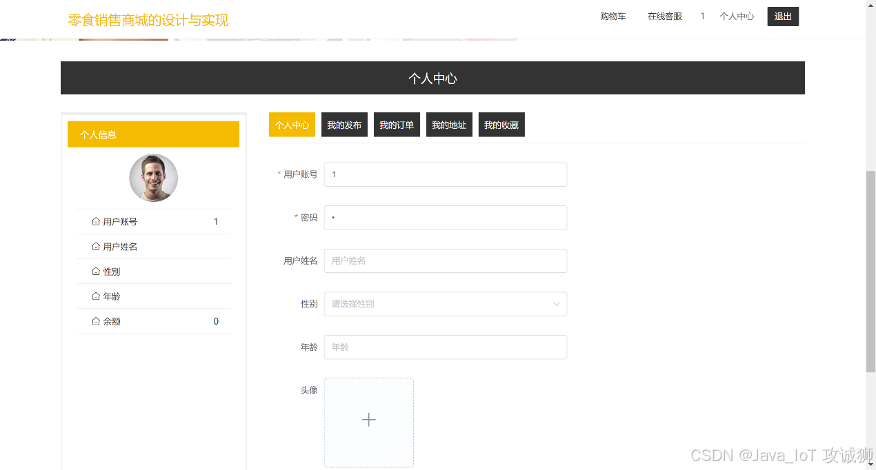Focus the 年龄 input field
Image resolution: width=876 pixels, height=470 pixels.
click(446, 347)
